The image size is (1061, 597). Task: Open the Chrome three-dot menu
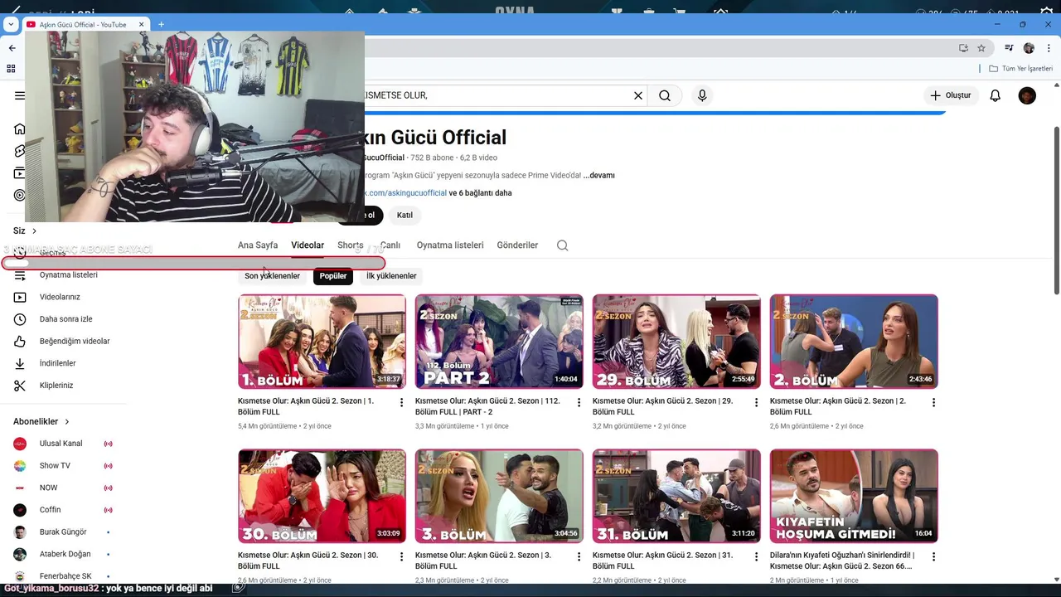(x=1049, y=48)
